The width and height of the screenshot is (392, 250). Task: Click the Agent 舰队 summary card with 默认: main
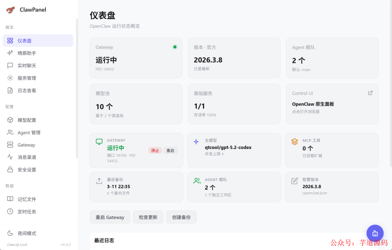coord(332,58)
